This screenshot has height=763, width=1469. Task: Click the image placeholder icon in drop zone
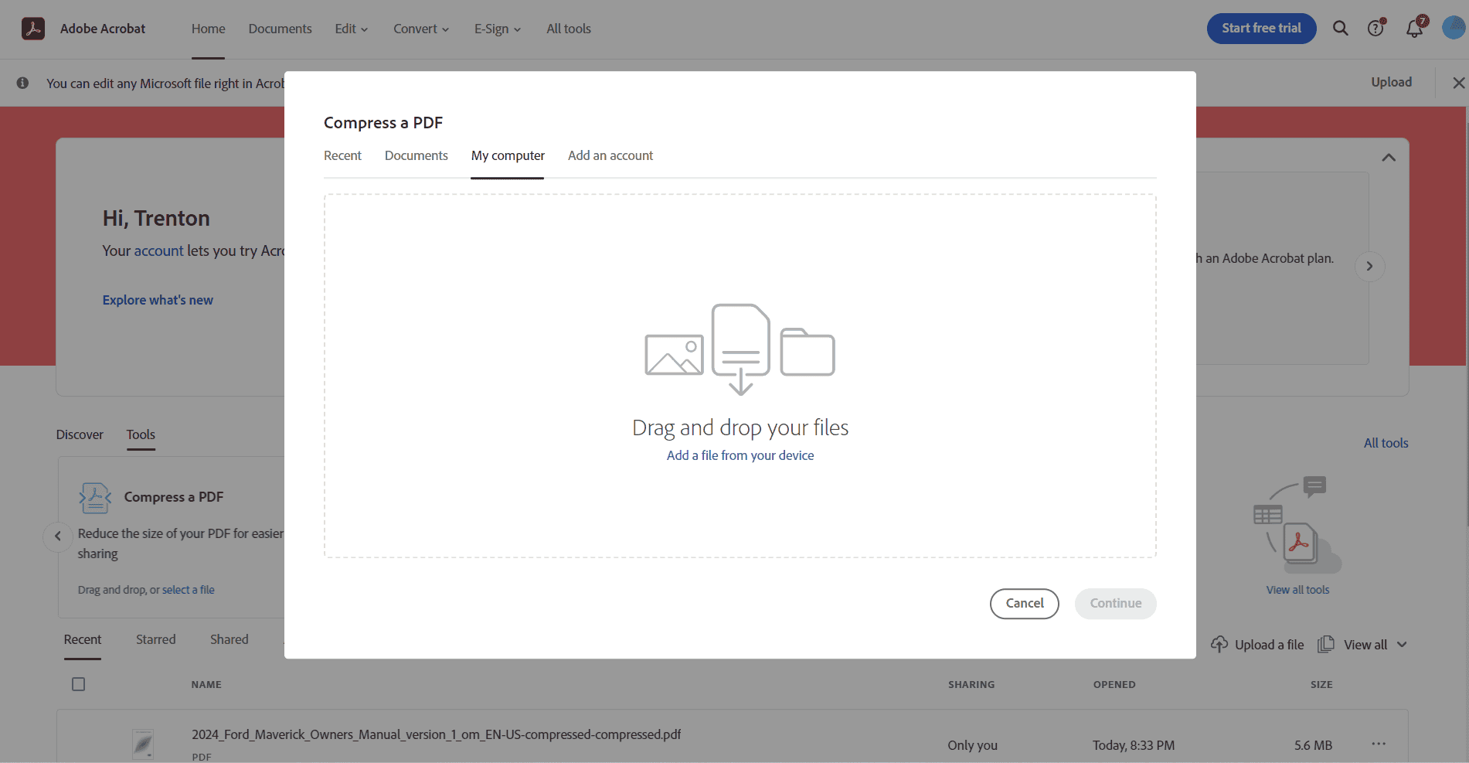pos(674,355)
